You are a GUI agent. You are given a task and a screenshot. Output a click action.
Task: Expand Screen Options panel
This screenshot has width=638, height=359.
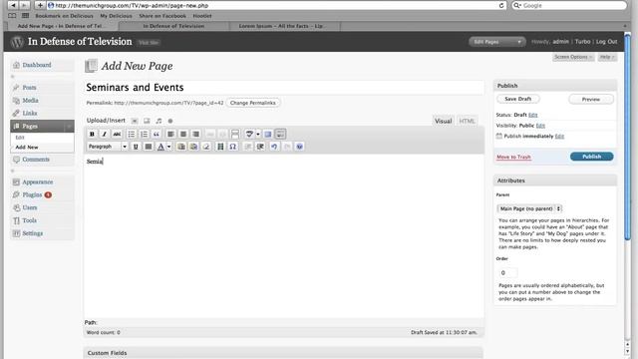point(573,57)
